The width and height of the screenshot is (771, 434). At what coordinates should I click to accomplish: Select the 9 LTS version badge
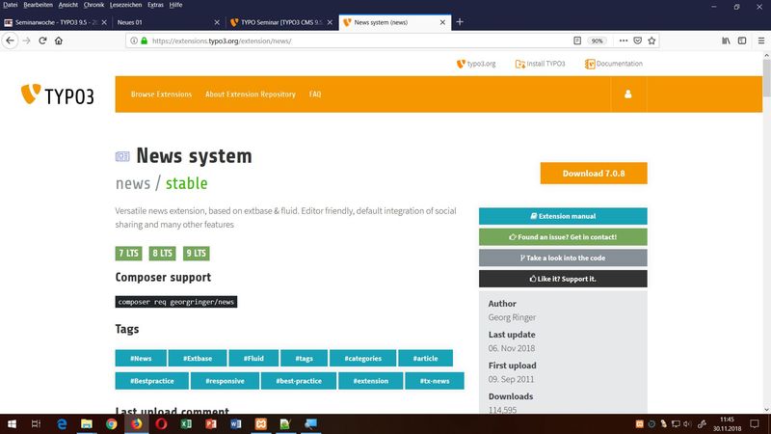(197, 253)
